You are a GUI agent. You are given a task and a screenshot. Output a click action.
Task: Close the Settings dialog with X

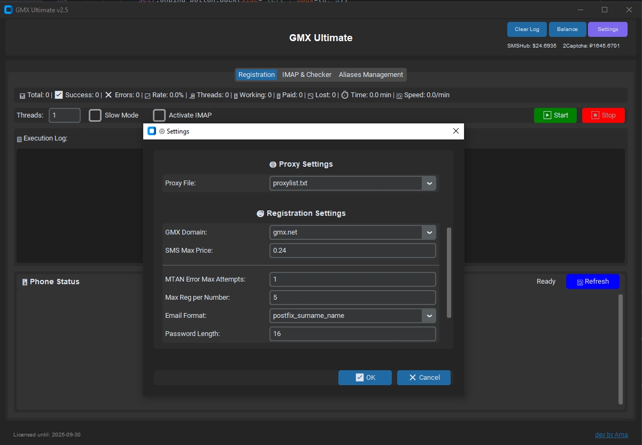pos(456,131)
